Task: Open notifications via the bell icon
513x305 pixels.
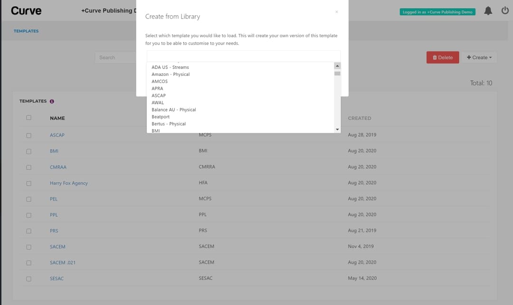Action: [x=488, y=10]
